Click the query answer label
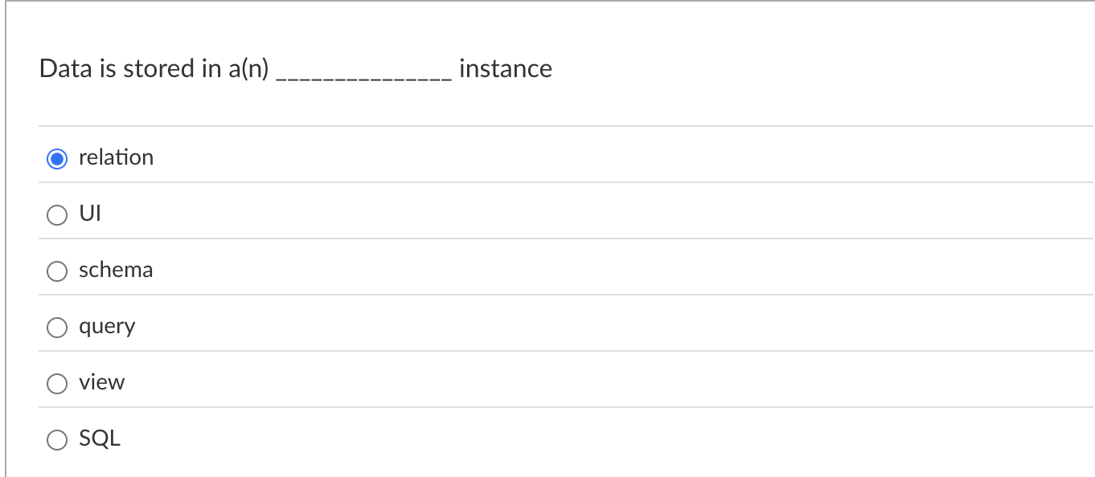The height and width of the screenshot is (477, 1095). click(x=106, y=326)
